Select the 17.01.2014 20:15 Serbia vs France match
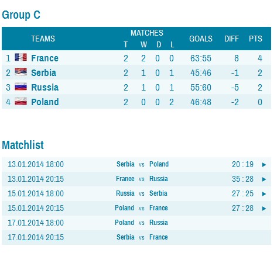Viewport: 277px width, 253px height. pos(136,237)
